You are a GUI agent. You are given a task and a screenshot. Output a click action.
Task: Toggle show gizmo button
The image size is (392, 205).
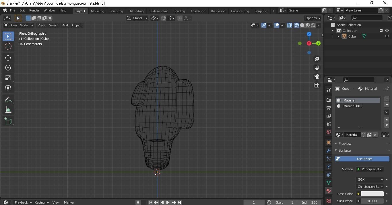tap(264, 25)
